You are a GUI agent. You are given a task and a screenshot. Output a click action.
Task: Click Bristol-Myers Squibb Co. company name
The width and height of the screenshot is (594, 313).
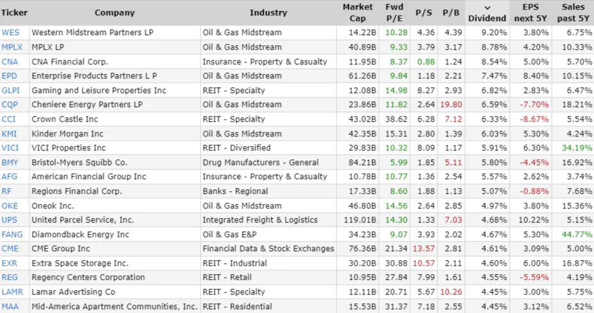[80, 163]
